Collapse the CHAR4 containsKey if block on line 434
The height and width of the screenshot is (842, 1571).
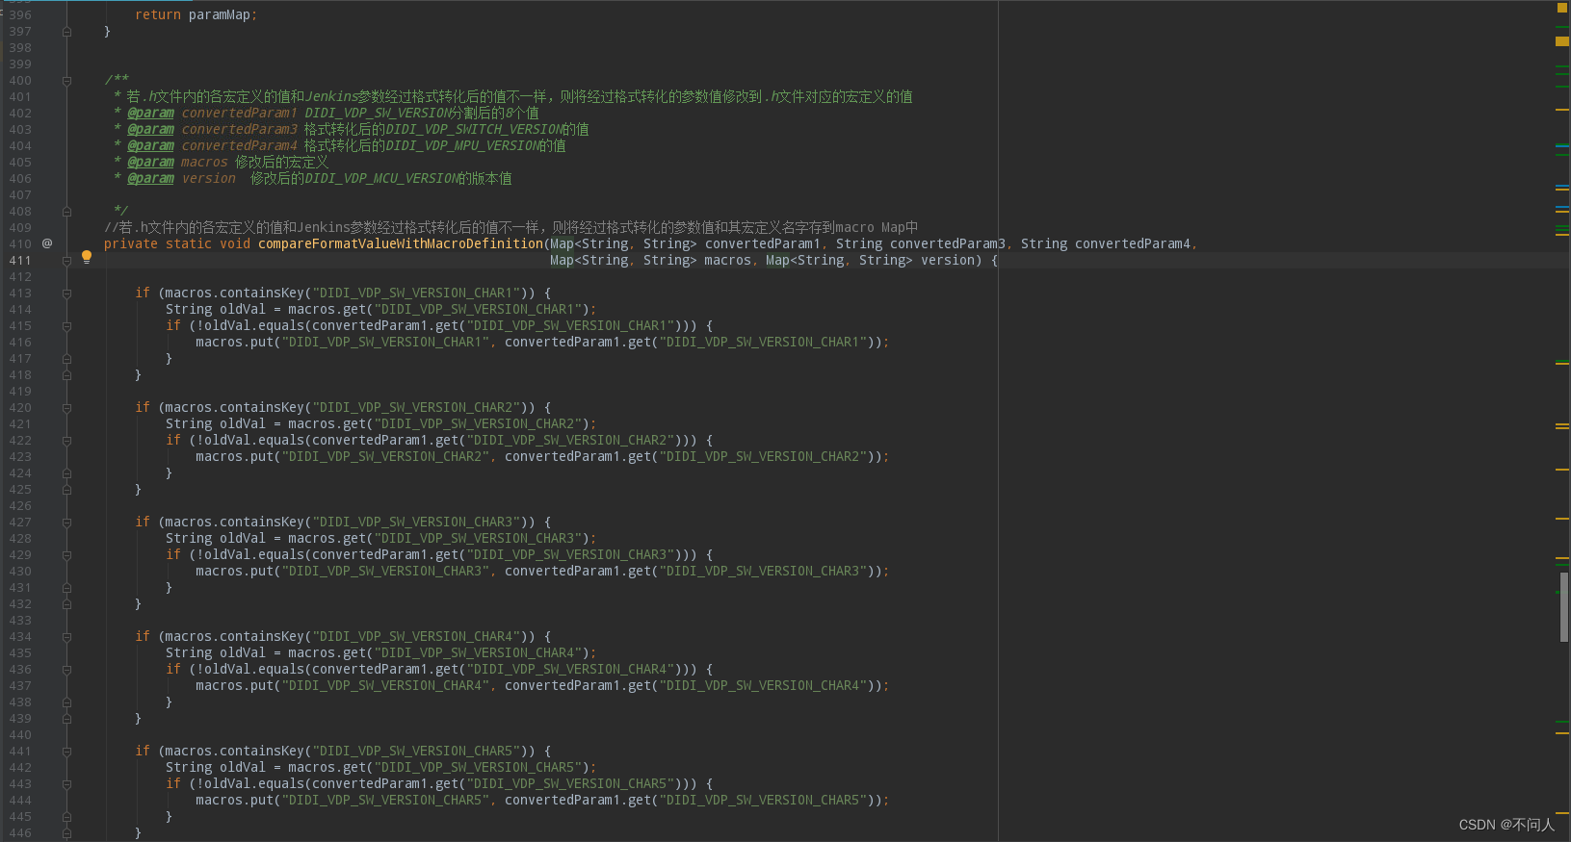tap(66, 637)
